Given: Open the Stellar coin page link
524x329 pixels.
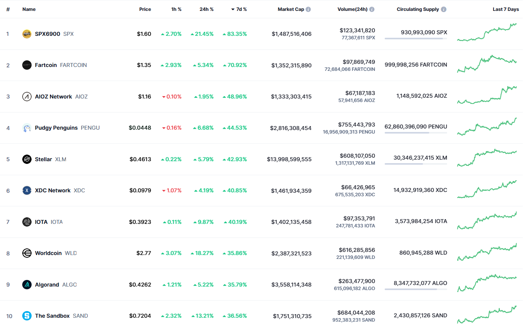Looking at the screenshot, I should pyautogui.click(x=44, y=159).
